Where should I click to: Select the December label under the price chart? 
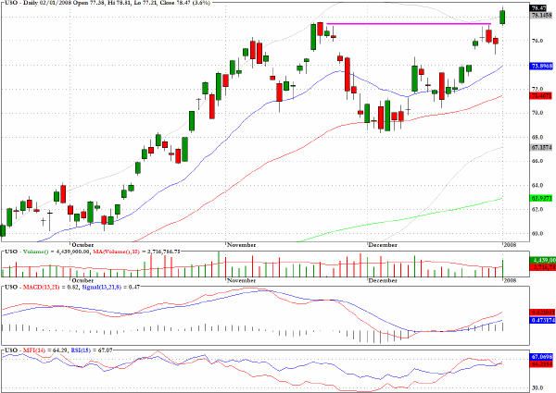coord(382,245)
